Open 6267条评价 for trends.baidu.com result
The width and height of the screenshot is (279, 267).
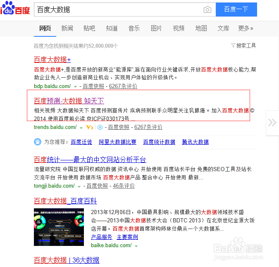148,127
